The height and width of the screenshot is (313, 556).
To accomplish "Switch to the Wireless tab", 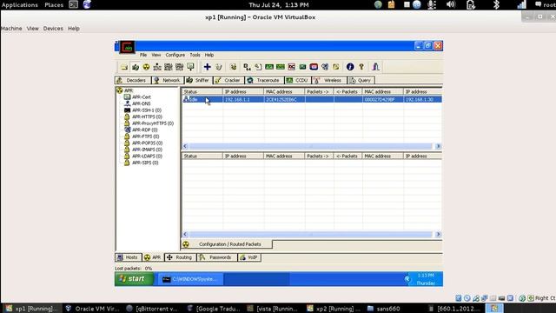I will 329,80.
